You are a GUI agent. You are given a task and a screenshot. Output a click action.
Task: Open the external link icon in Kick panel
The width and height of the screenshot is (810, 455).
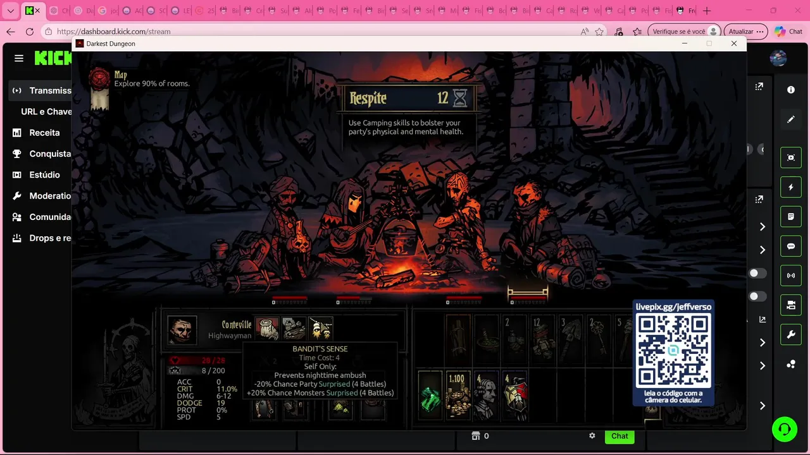tap(763, 320)
